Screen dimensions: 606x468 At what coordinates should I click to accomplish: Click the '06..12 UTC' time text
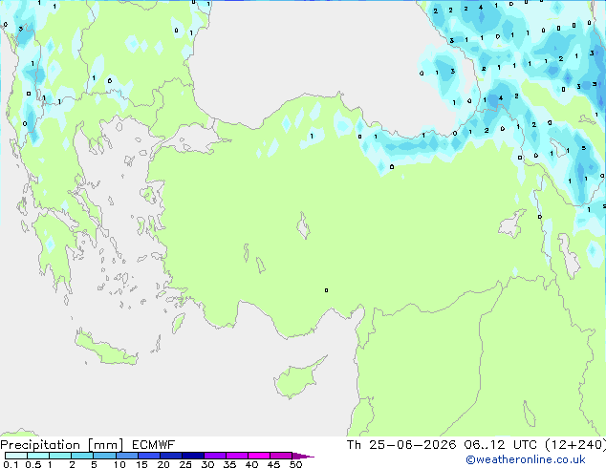501,445
